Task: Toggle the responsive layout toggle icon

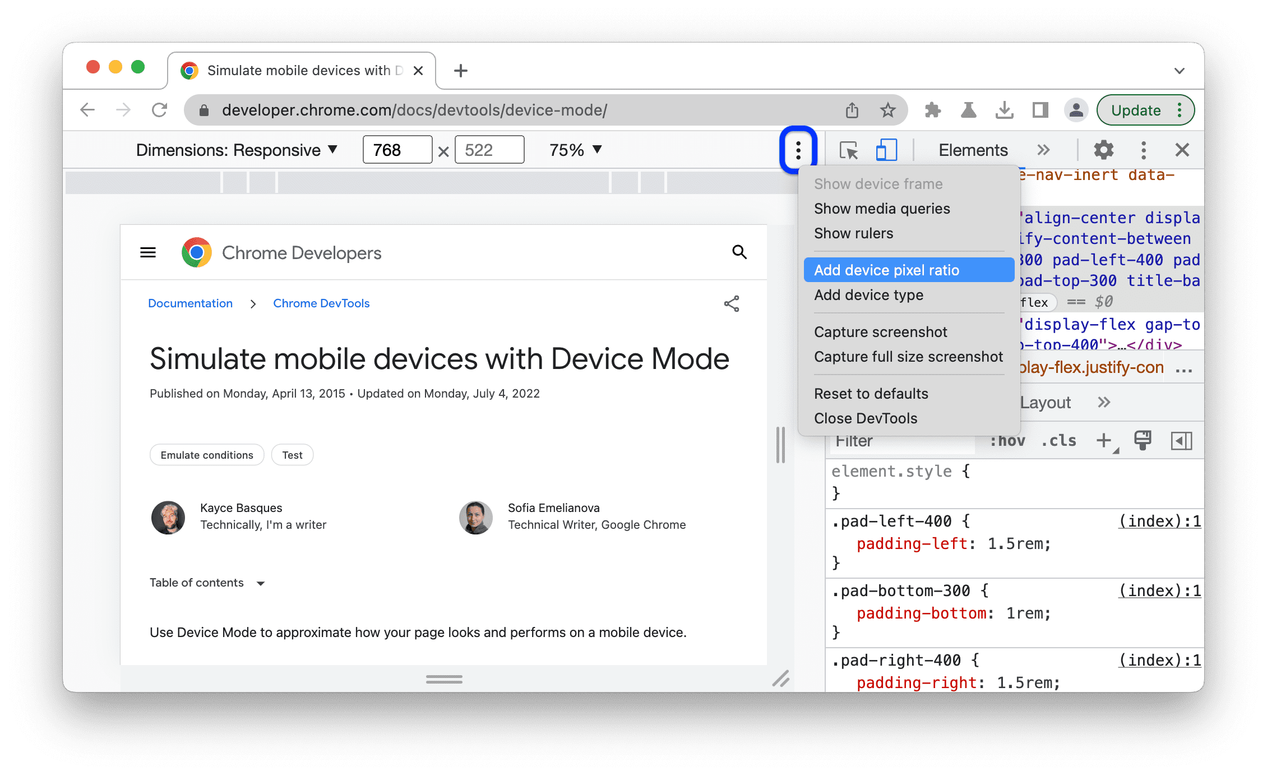Action: pyautogui.click(x=885, y=150)
